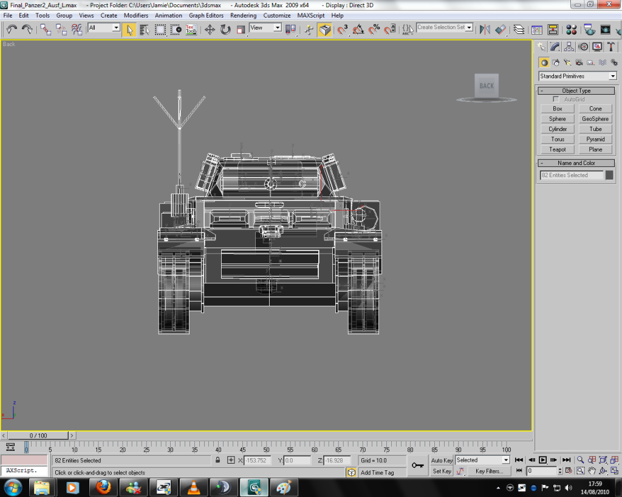The height and width of the screenshot is (497, 622).
Task: Toggle the Selection Lock padlock
Action: (217, 461)
